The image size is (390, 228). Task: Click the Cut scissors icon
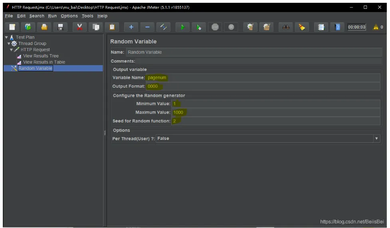point(79,27)
